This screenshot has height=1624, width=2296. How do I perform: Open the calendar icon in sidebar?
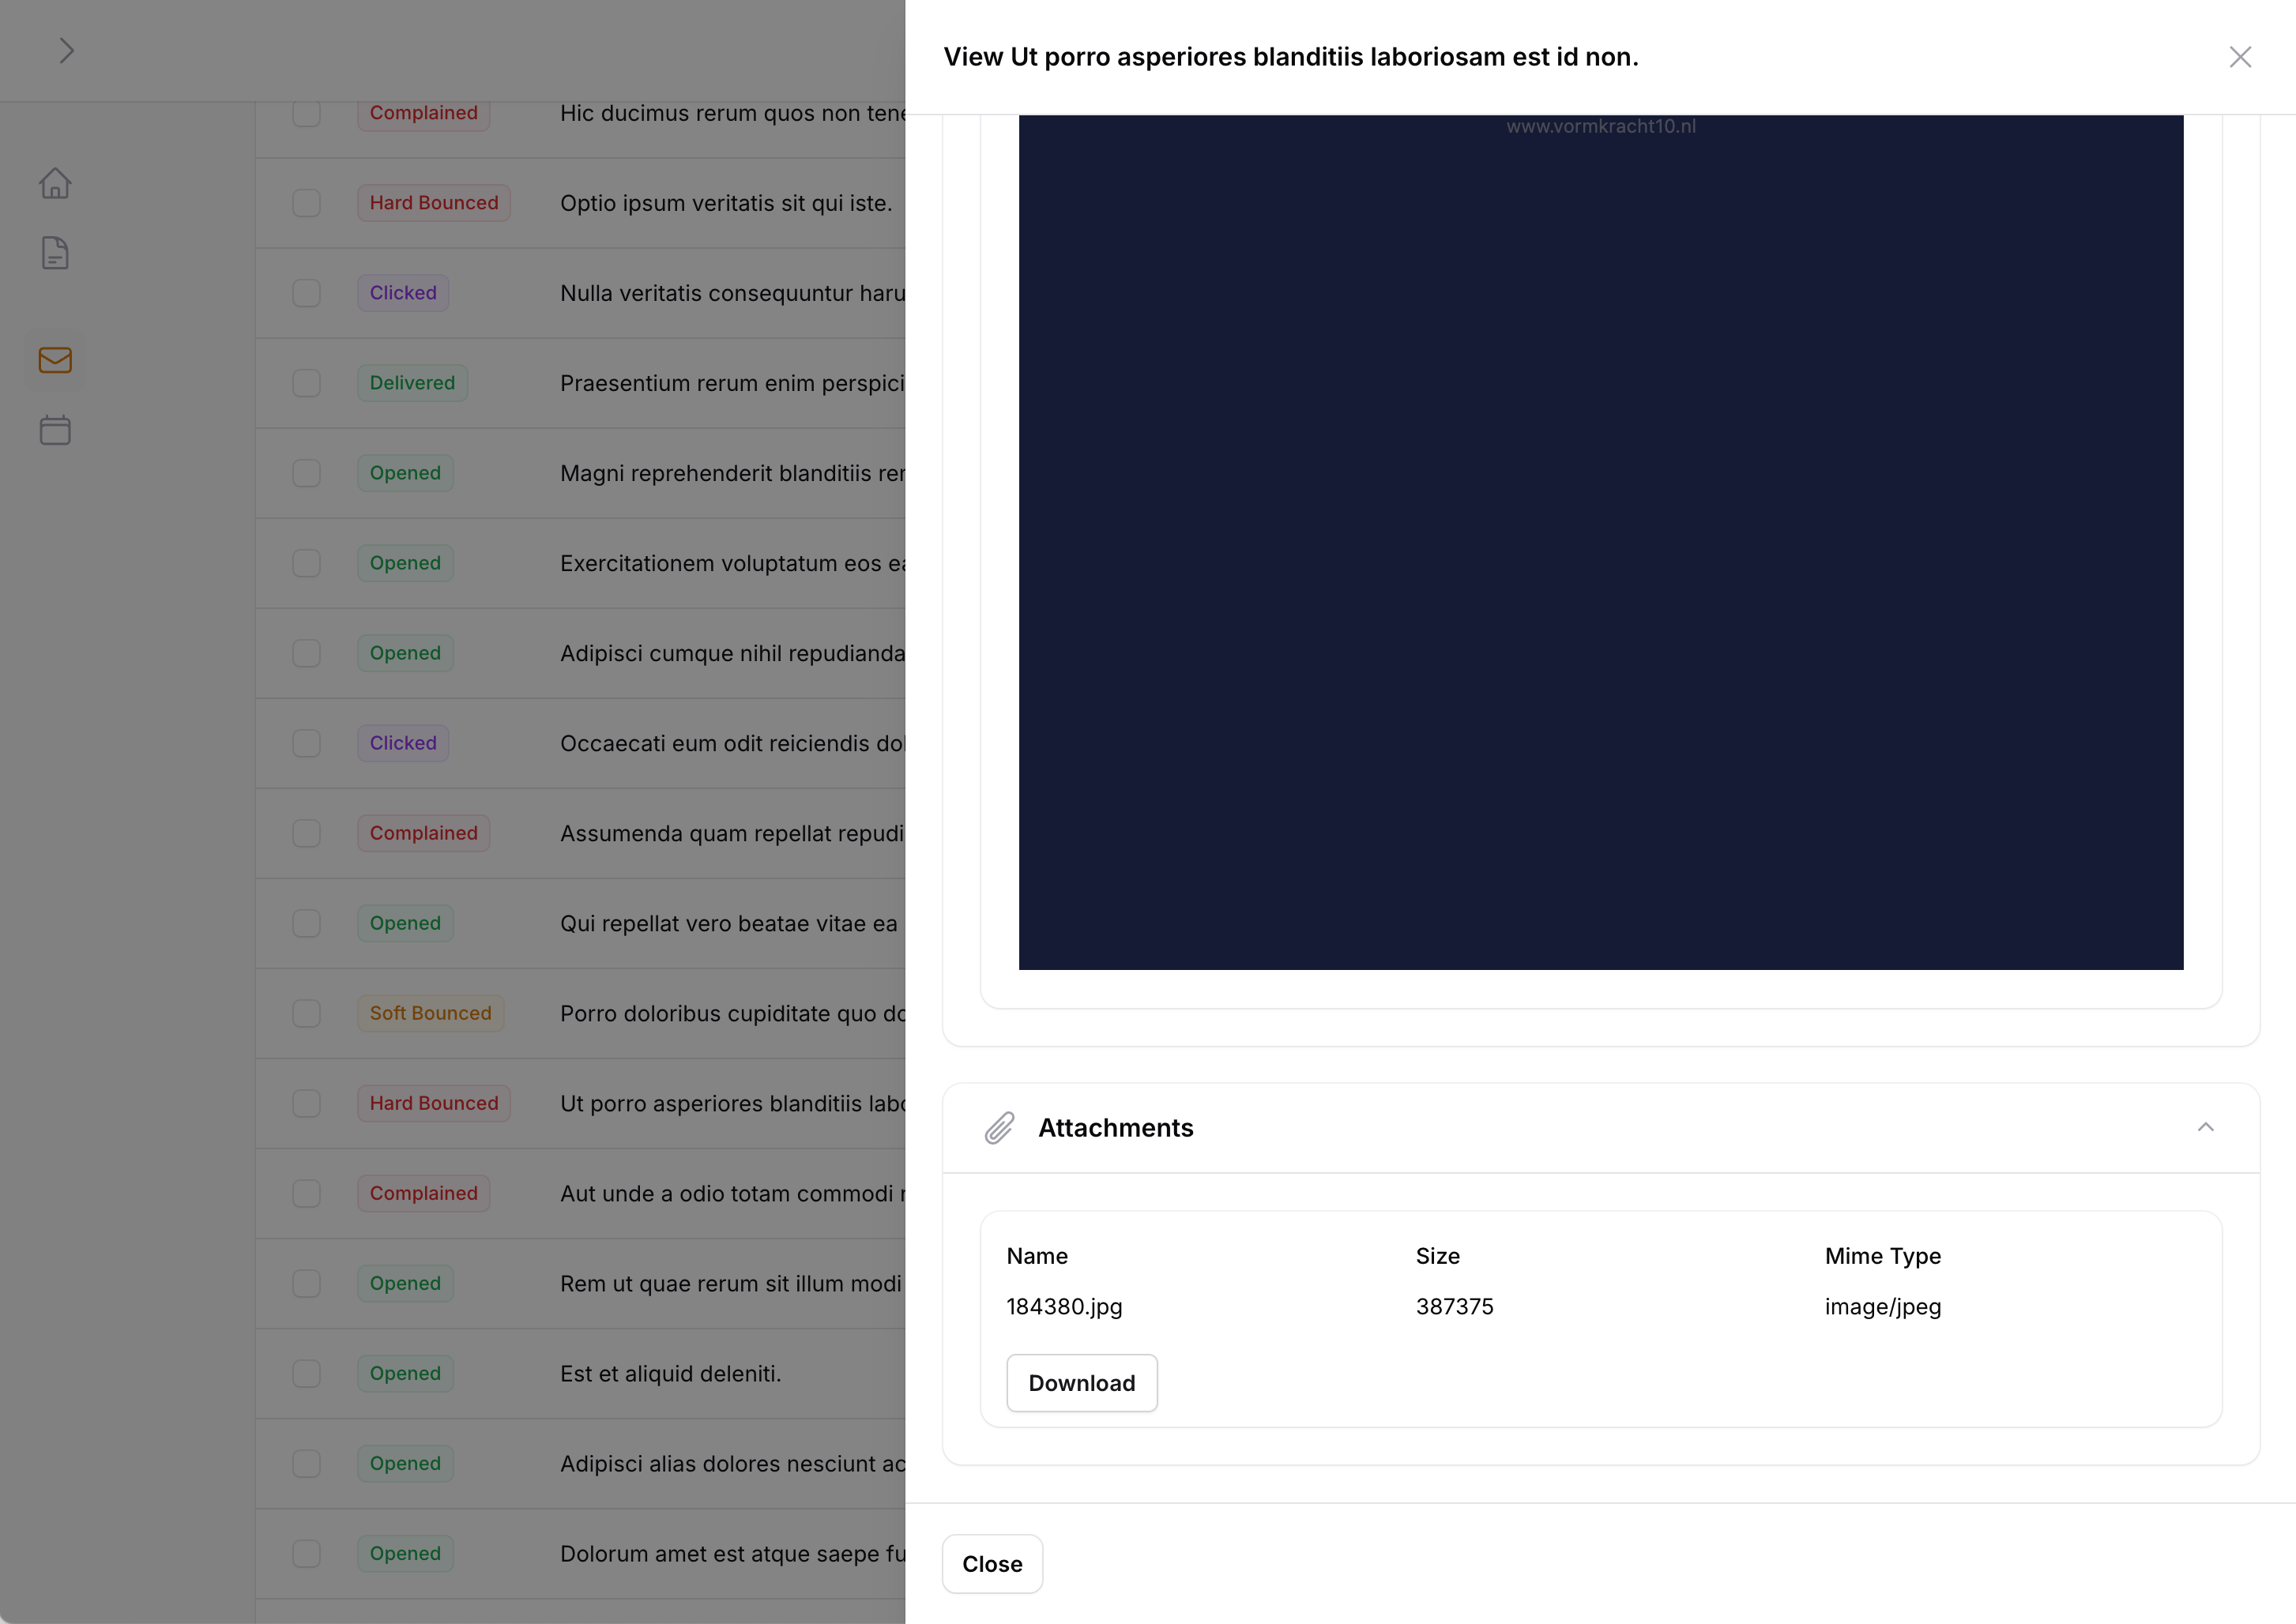click(55, 430)
